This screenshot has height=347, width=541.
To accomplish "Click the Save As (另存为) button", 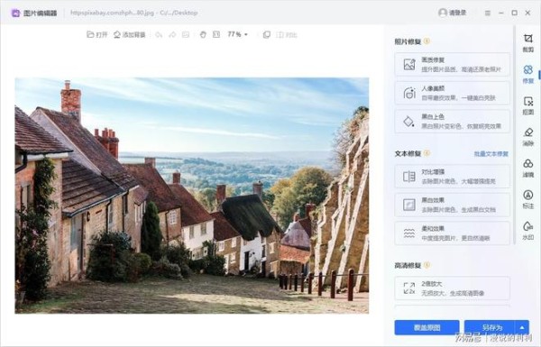I will pos(490,327).
